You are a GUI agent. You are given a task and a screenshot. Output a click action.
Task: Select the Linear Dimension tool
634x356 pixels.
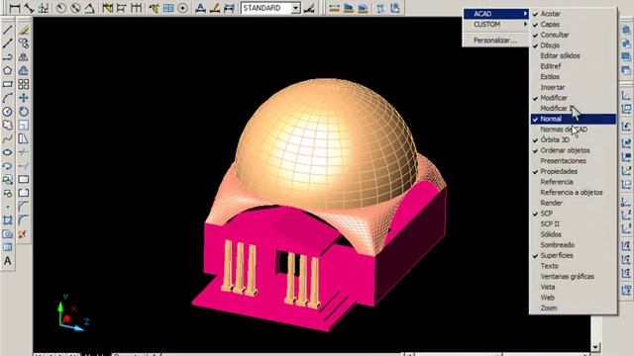15,8
